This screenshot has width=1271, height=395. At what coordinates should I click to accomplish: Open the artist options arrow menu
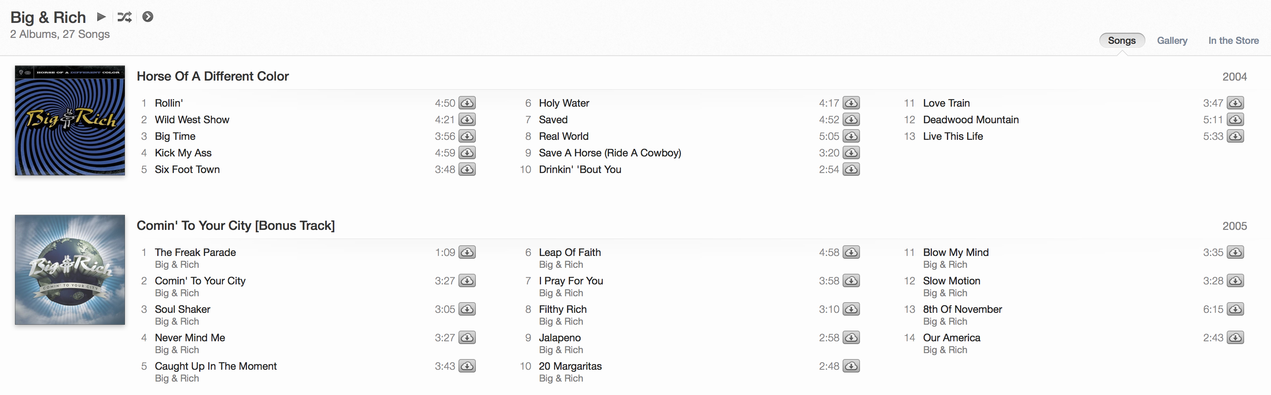147,17
